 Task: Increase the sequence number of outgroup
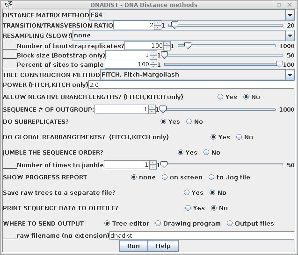152,107
